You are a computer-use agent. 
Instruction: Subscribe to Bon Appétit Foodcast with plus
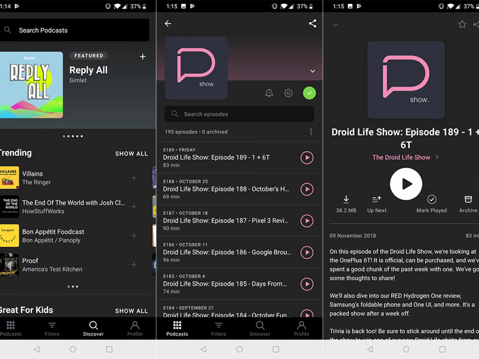134,236
